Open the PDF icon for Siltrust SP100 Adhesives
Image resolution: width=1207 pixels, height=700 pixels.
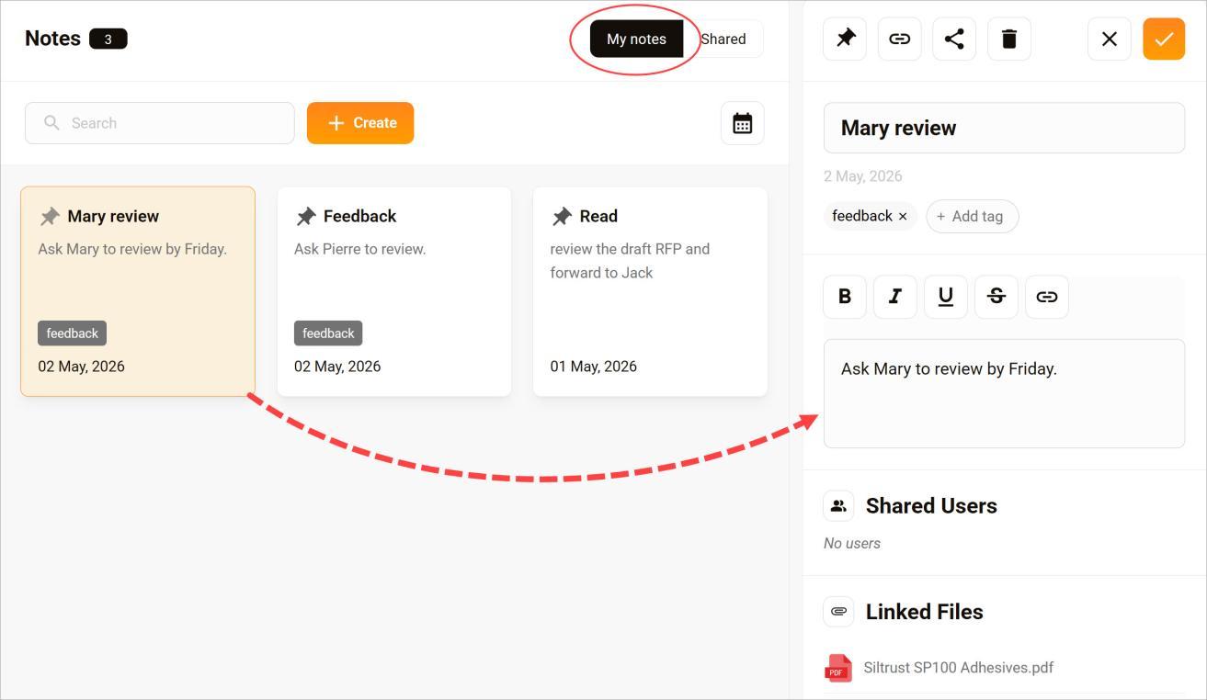tap(838, 668)
